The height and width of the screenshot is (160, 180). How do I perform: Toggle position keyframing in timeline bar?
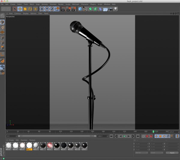(x=156, y=136)
